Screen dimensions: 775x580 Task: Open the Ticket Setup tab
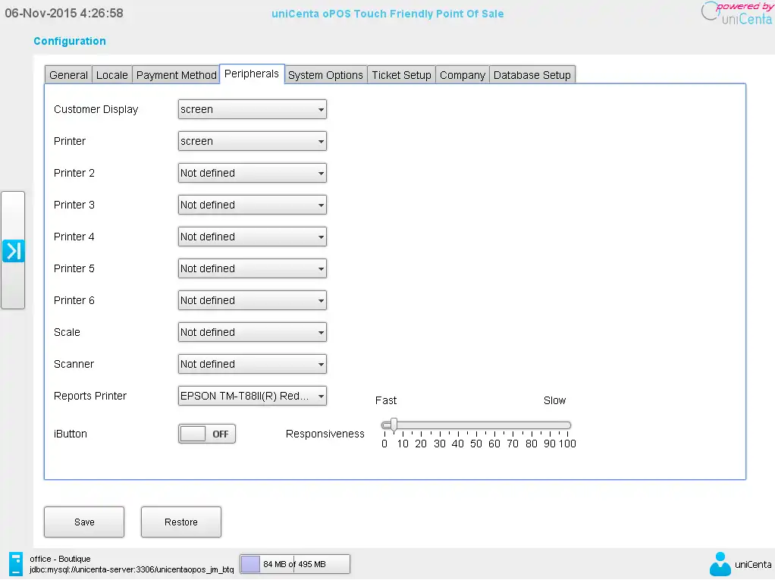click(x=401, y=74)
